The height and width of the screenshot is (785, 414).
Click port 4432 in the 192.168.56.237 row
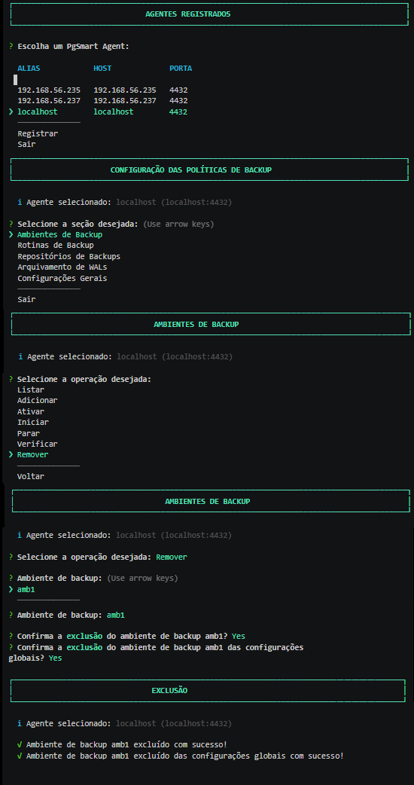(x=178, y=101)
